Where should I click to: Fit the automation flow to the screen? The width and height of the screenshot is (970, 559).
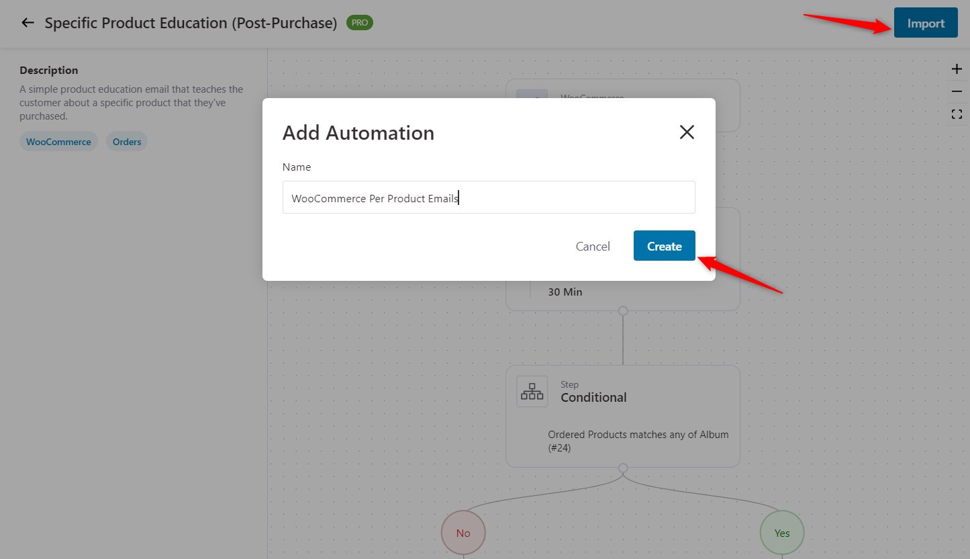coord(957,114)
